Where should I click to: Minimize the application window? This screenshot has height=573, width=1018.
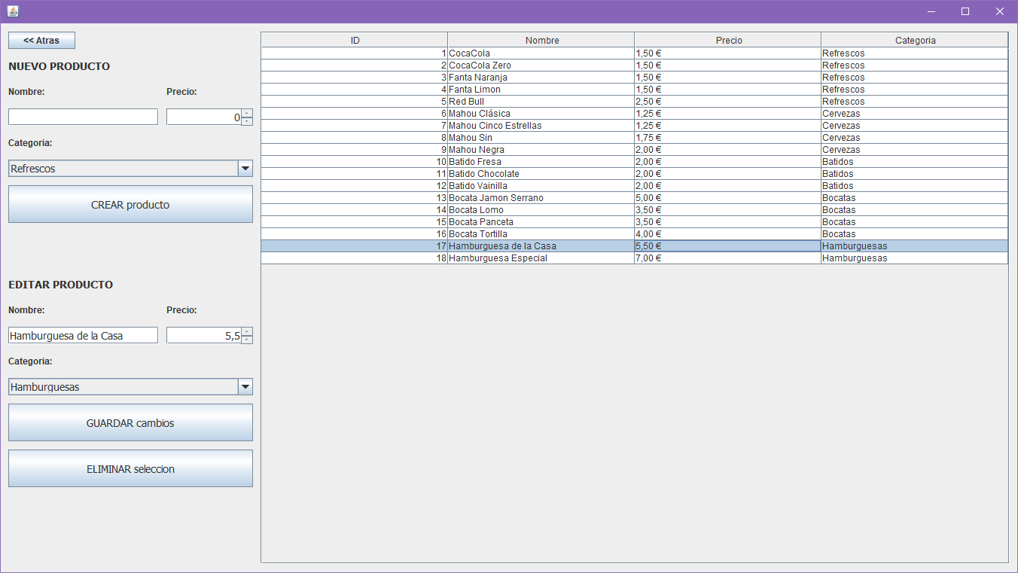click(x=931, y=11)
